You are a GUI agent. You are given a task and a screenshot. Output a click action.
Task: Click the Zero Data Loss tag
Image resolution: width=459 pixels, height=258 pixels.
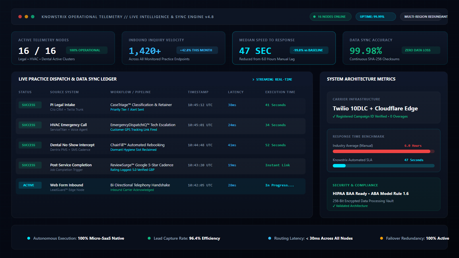421,50
